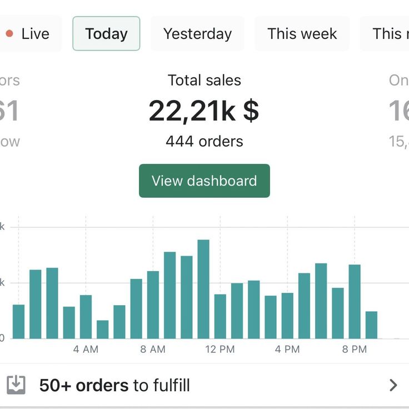
Task: Click the 12 PM axis label
Action: (220, 350)
